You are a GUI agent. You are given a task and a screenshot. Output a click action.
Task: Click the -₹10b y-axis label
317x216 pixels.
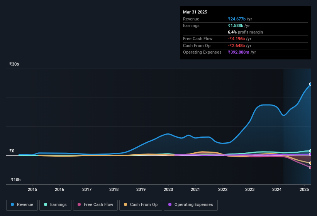pos(15,180)
